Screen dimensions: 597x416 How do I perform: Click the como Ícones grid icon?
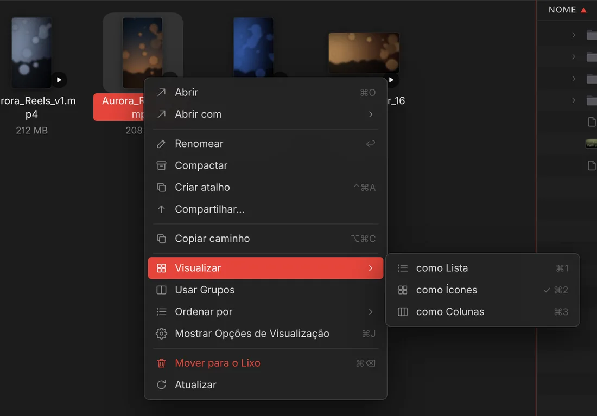pos(403,290)
